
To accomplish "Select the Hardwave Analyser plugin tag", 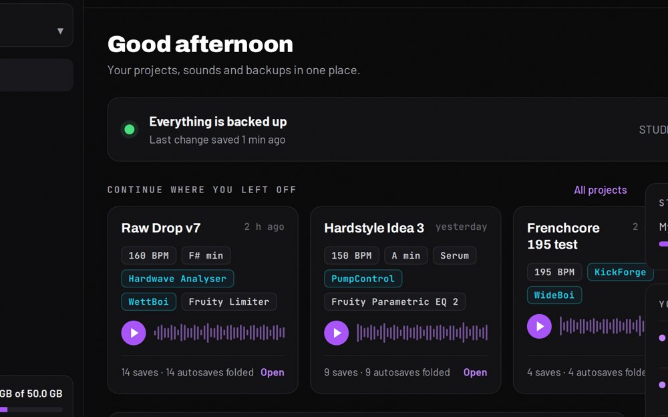I will pyautogui.click(x=177, y=279).
